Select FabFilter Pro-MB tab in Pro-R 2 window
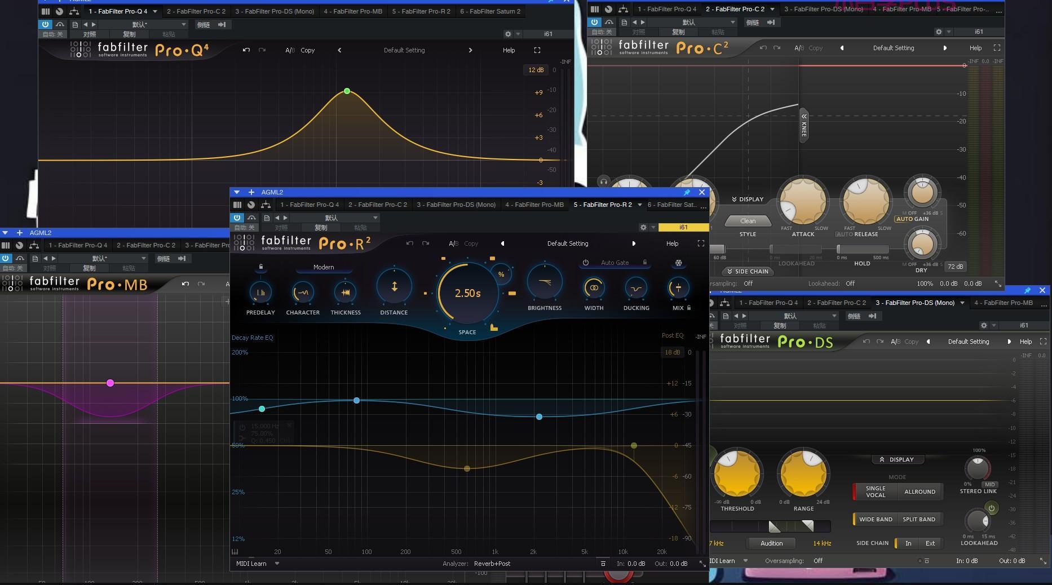 tap(534, 205)
